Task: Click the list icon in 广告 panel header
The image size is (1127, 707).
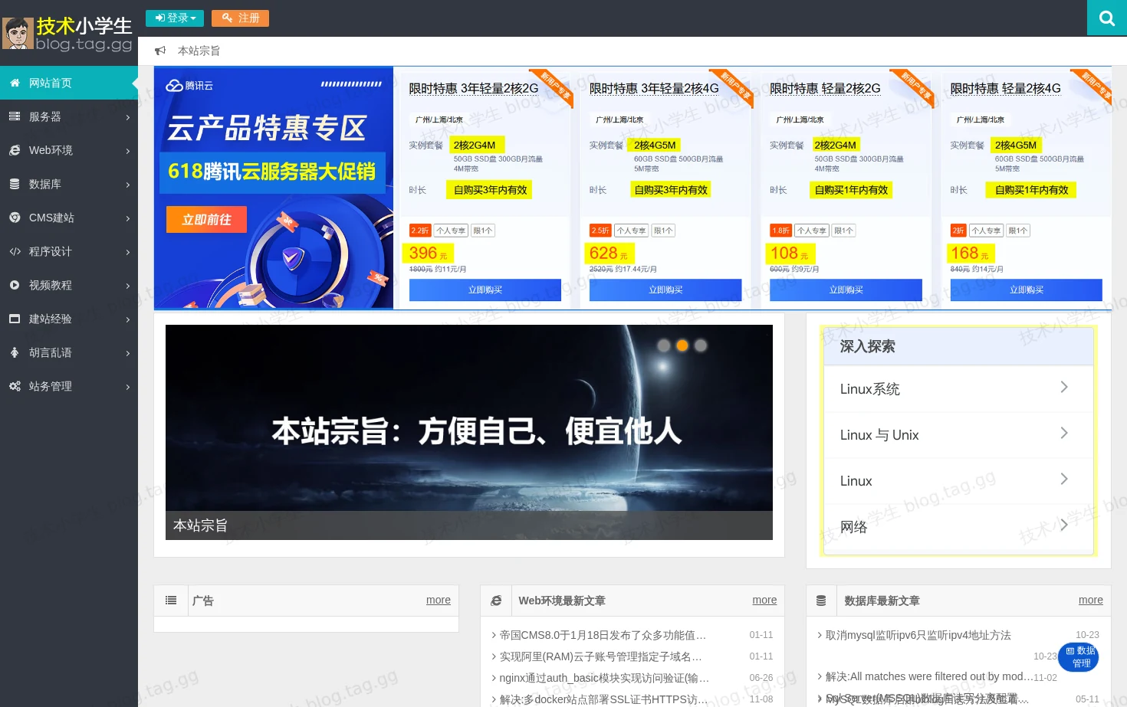Action: coord(171,601)
